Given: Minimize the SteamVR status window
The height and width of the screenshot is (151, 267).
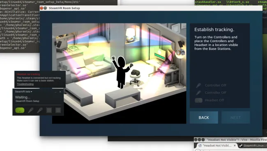Looking at the screenshot, I should 55,92.
